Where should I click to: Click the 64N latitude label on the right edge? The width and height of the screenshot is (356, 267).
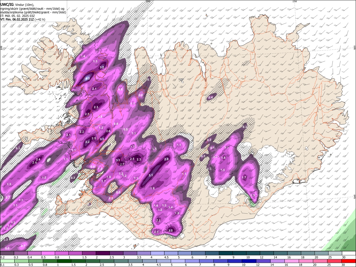pyautogui.click(x=355, y=196)
